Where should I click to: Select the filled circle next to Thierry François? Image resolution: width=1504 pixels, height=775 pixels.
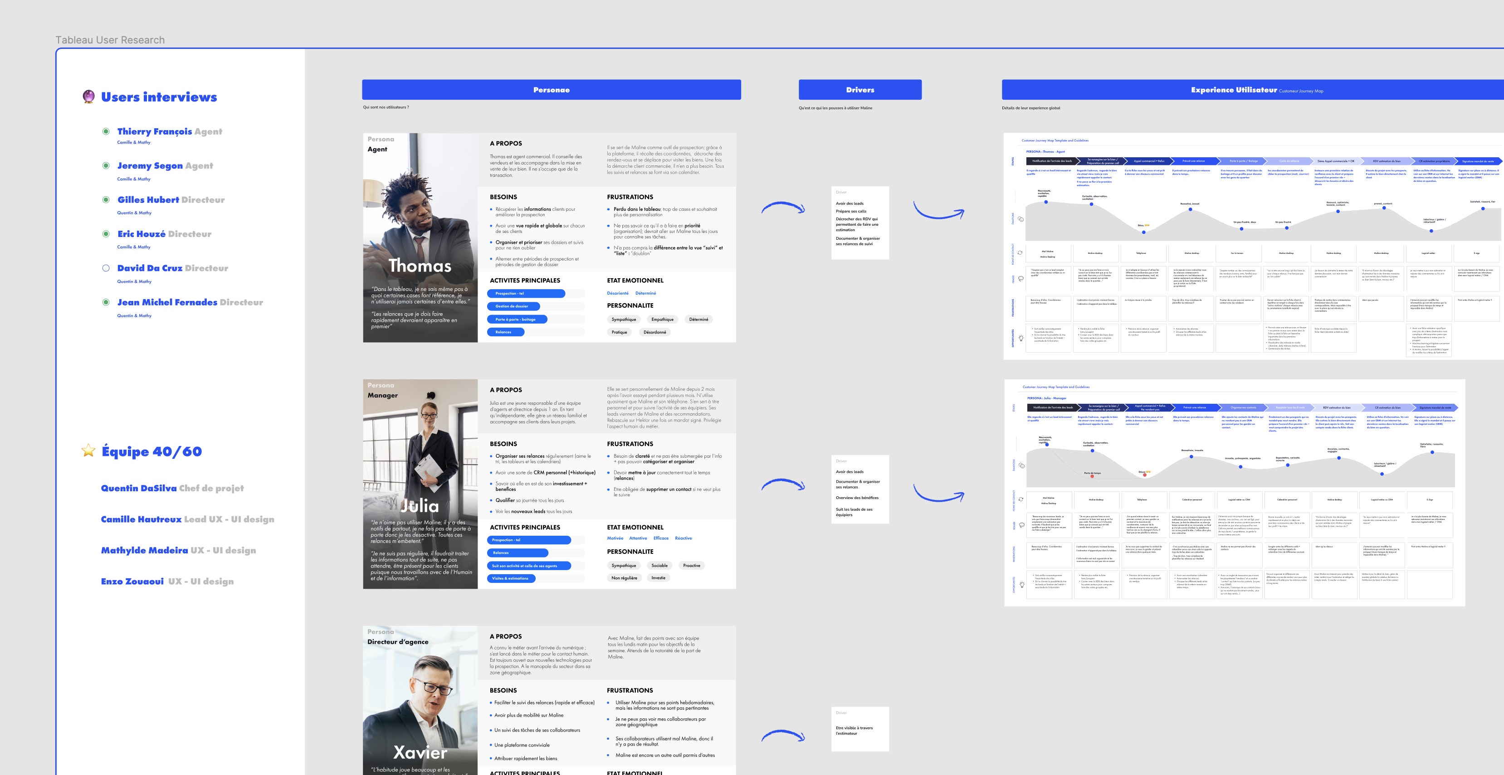[106, 131]
